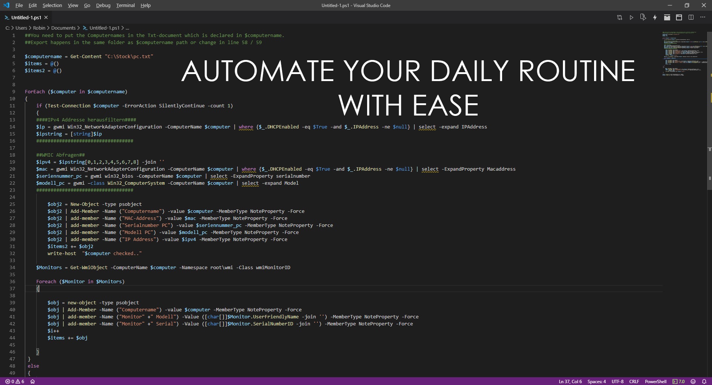This screenshot has height=385, width=712.
Task: Open the Terminal menu
Action: (x=125, y=5)
